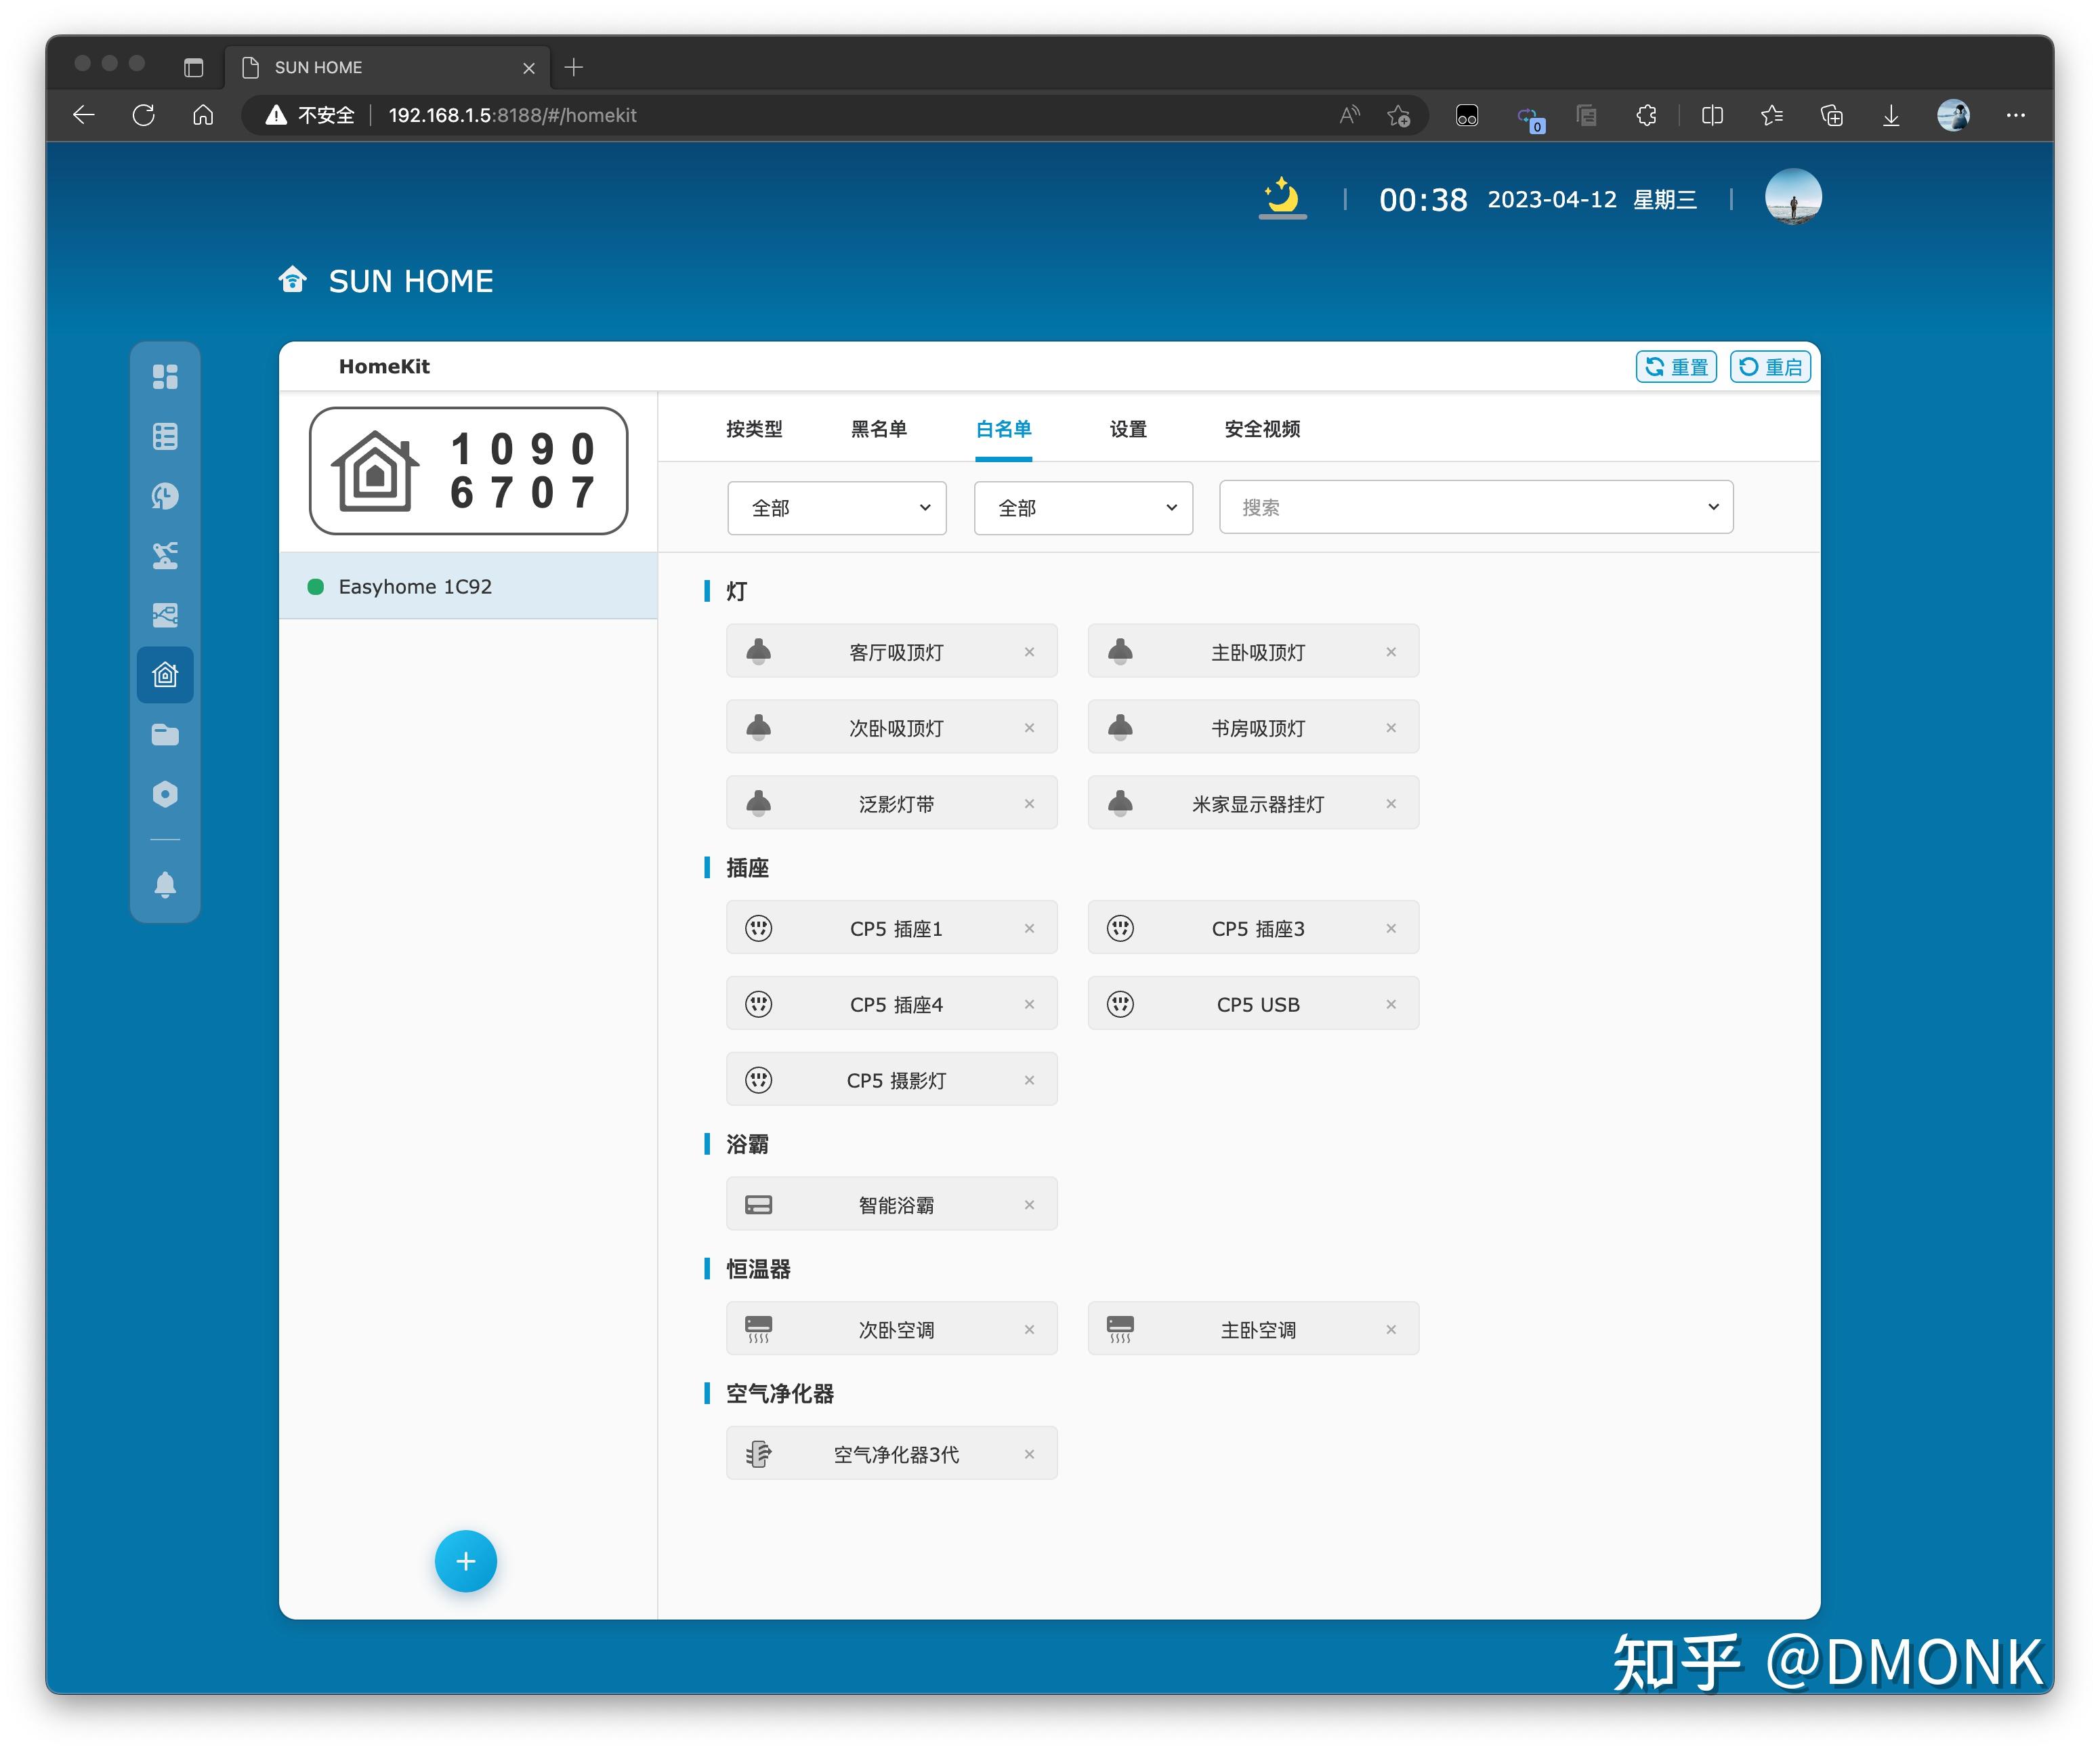
Task: Select the 主卧空调 device chip
Action: tap(1253, 1329)
